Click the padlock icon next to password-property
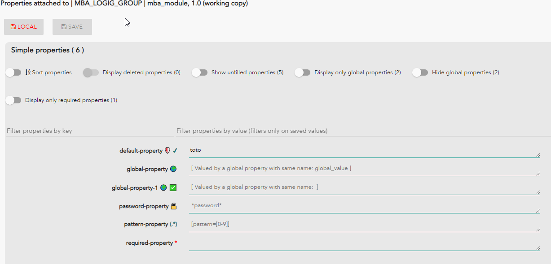The height and width of the screenshot is (264, 551). point(173,206)
